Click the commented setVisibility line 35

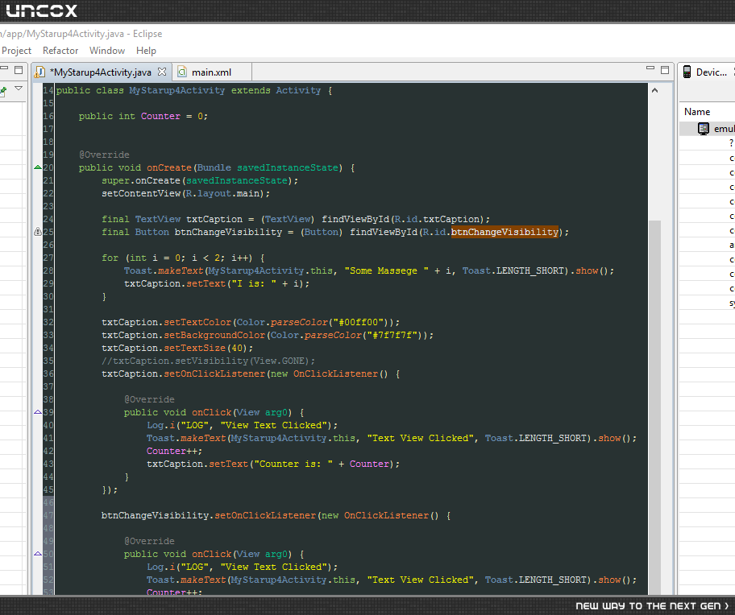click(208, 361)
